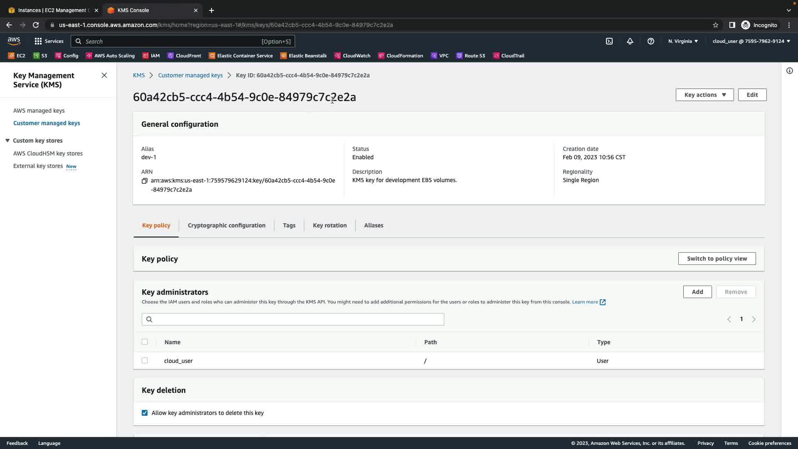Open the notifications bell
The width and height of the screenshot is (798, 449).
coord(630,41)
